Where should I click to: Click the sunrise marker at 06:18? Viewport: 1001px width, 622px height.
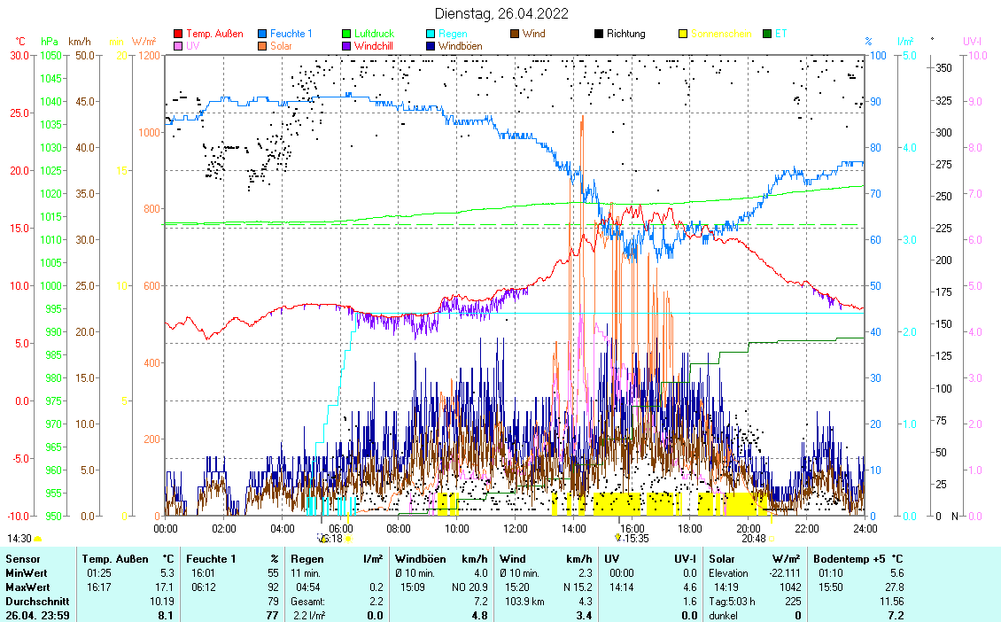[347, 539]
